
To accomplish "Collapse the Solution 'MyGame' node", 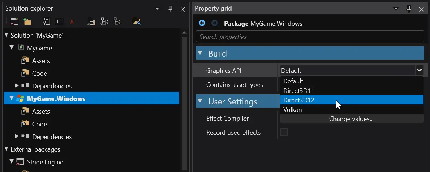I will (6, 35).
